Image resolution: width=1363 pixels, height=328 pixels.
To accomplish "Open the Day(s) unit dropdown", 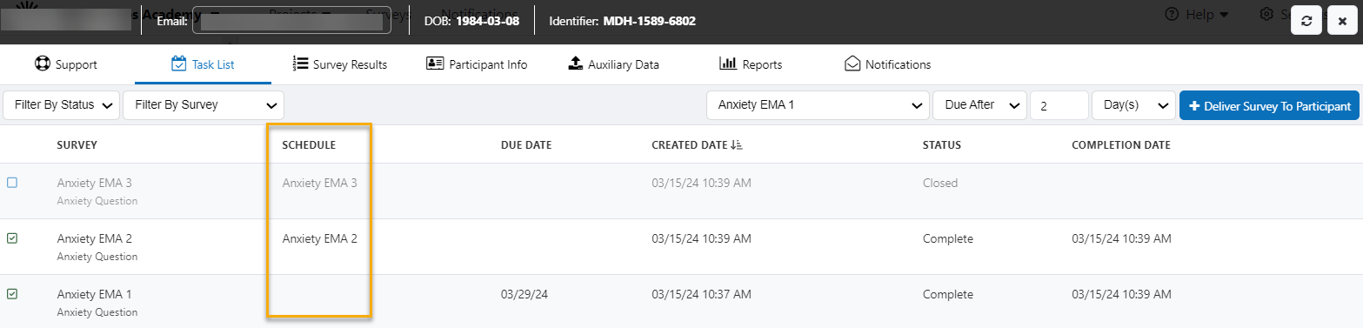I will point(1133,105).
